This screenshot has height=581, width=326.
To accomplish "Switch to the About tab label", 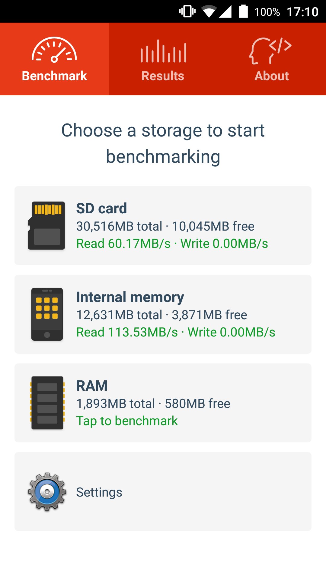I will [272, 76].
